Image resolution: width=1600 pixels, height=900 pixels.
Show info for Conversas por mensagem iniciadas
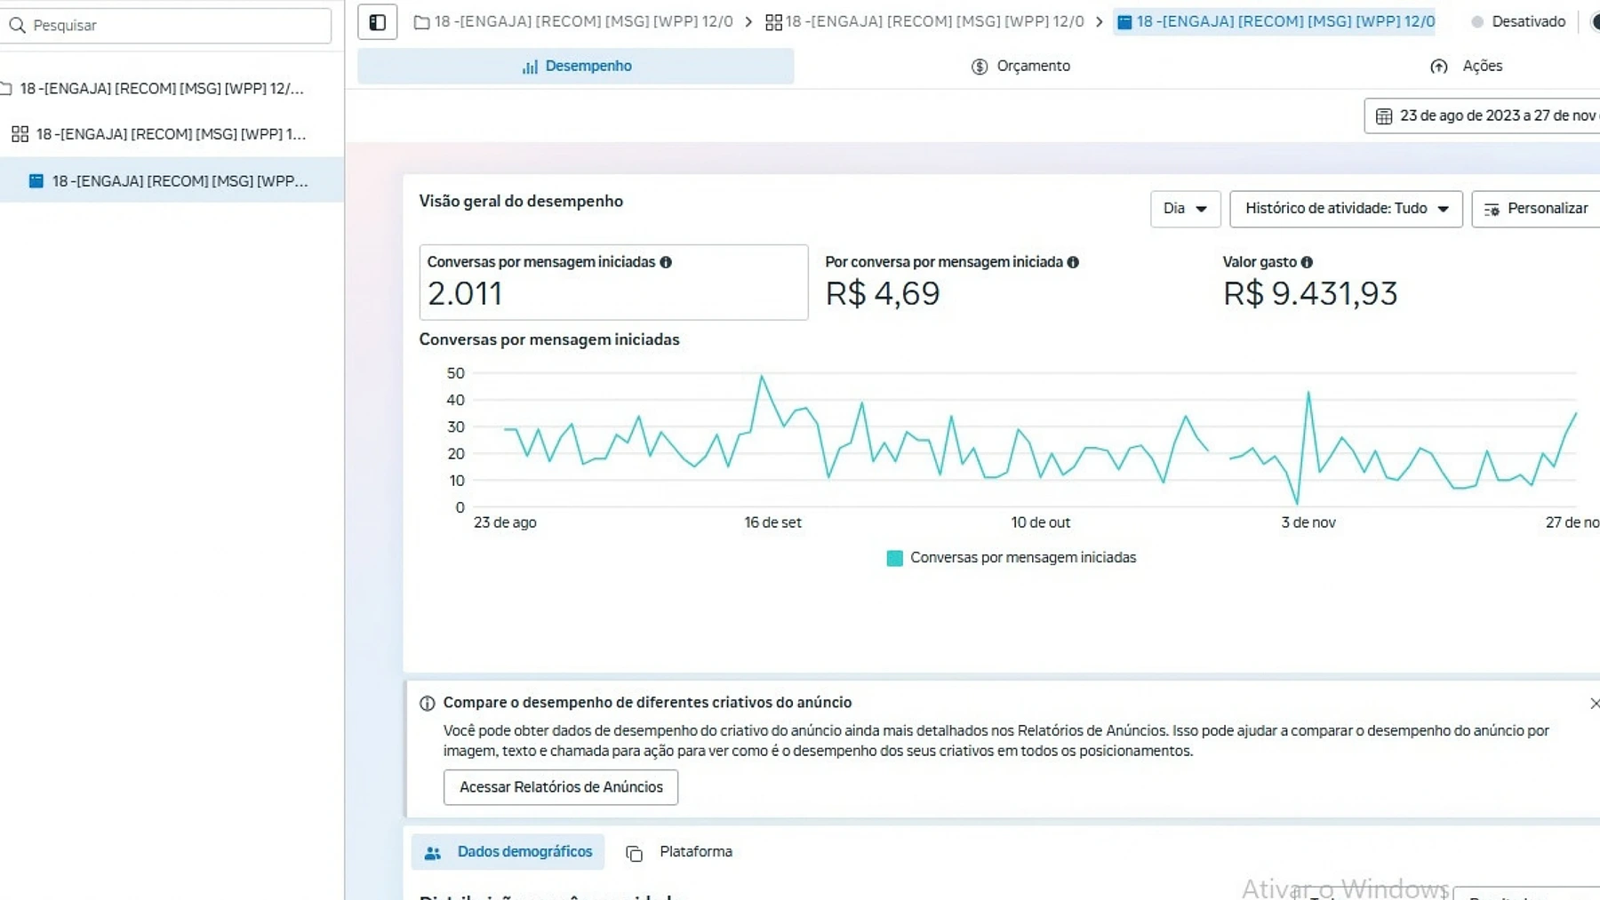click(666, 262)
